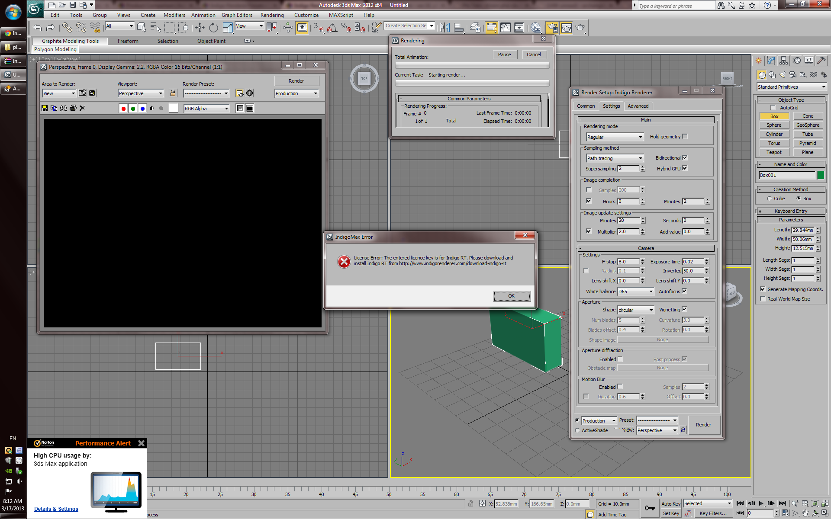The width and height of the screenshot is (831, 519).
Task: Activate the Select and Rotate tool
Action: (x=213, y=28)
